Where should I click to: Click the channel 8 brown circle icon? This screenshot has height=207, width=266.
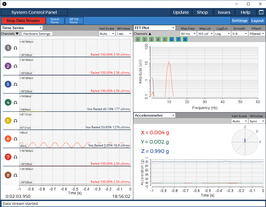8,175
